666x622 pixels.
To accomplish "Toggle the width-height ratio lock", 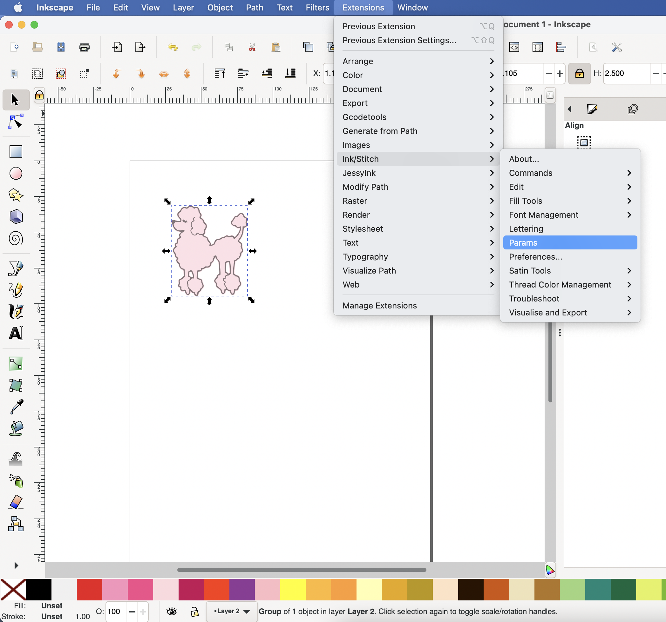I will coord(579,73).
